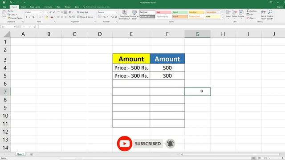Screen dimensions: 285x160
Task: Open Format as Table gallery
Action: (134, 15)
